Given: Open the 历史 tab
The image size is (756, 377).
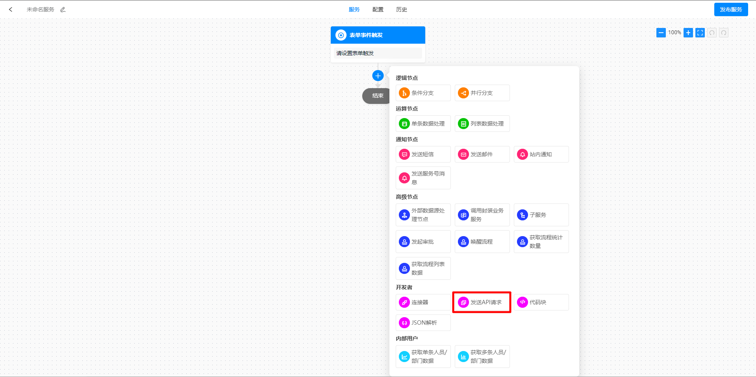Looking at the screenshot, I should [x=401, y=9].
